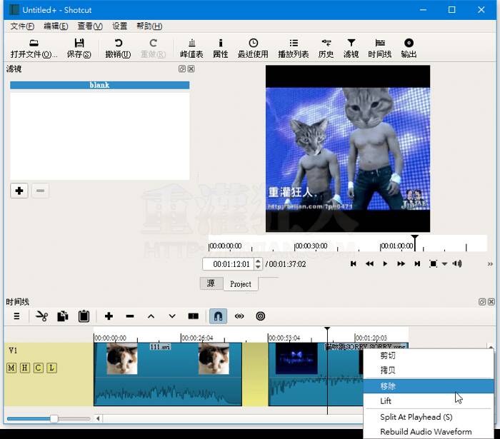Select blank filter list header

pyautogui.click(x=99, y=85)
